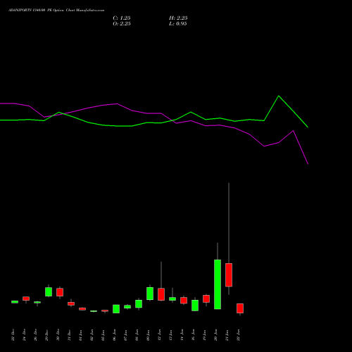Image resolution: width=352 pixels, height=352 pixels.
Task: Select the close value 'C: 1.25'
Action: pyautogui.click(x=122, y=18)
